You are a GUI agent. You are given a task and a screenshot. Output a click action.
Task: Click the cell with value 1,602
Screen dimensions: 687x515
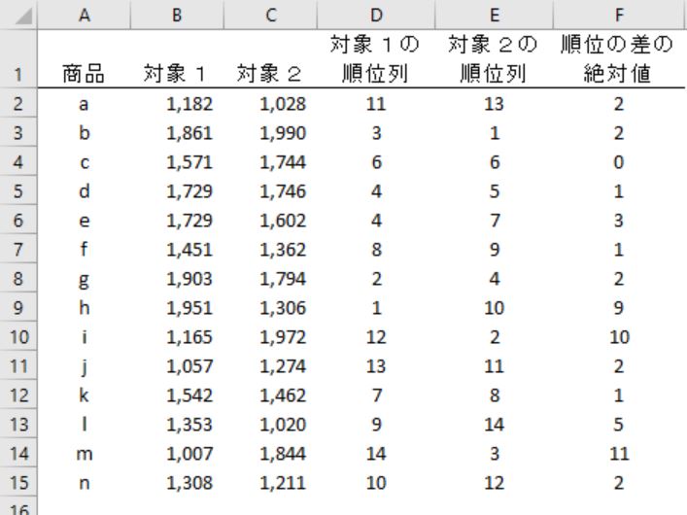point(270,220)
